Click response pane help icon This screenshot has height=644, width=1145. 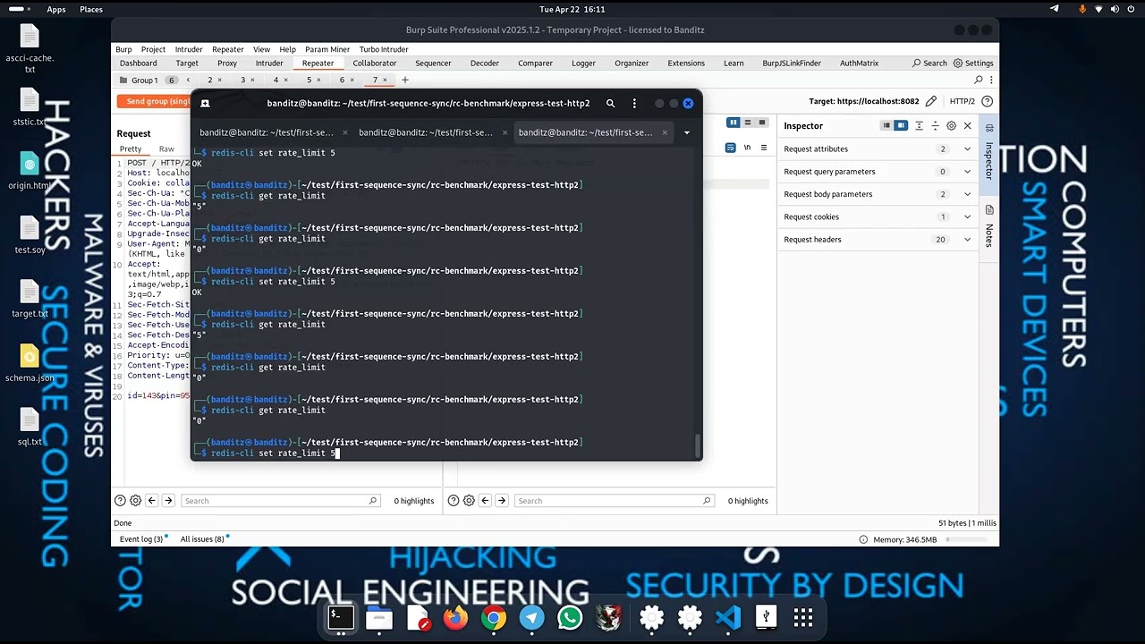[454, 501]
